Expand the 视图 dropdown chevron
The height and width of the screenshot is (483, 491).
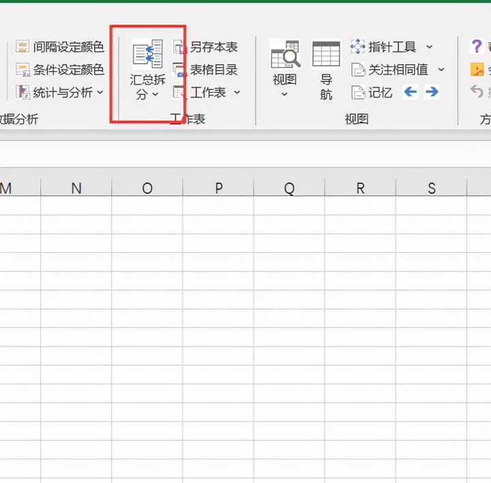(284, 94)
